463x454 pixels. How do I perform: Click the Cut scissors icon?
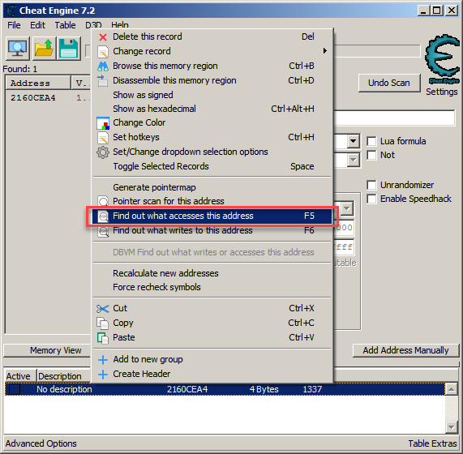102,309
